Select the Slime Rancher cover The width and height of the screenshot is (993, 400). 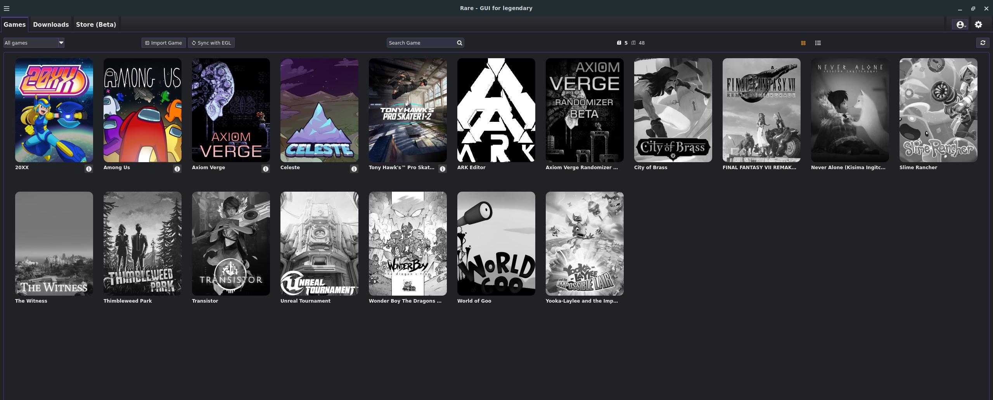coord(938,110)
